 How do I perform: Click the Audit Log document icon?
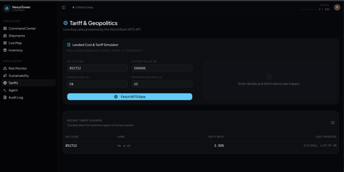pos(5,97)
